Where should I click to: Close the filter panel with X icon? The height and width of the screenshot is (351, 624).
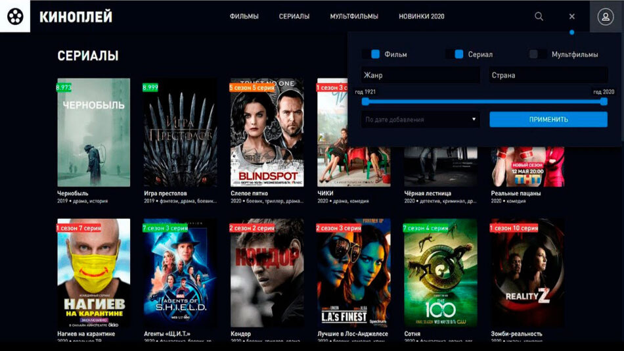click(x=571, y=16)
